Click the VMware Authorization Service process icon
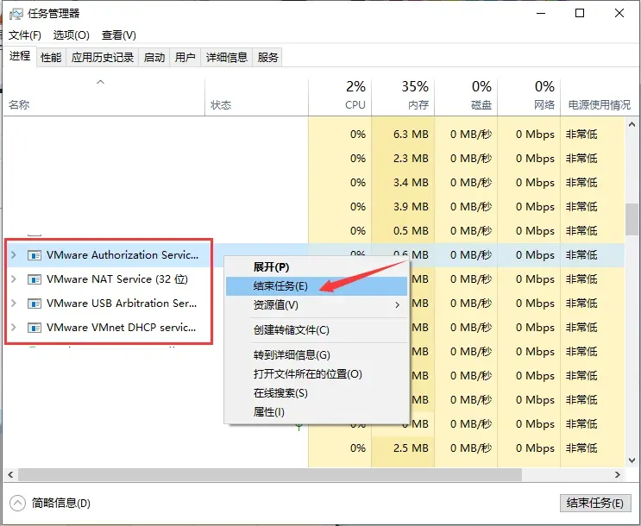This screenshot has height=526, width=641. coord(35,255)
